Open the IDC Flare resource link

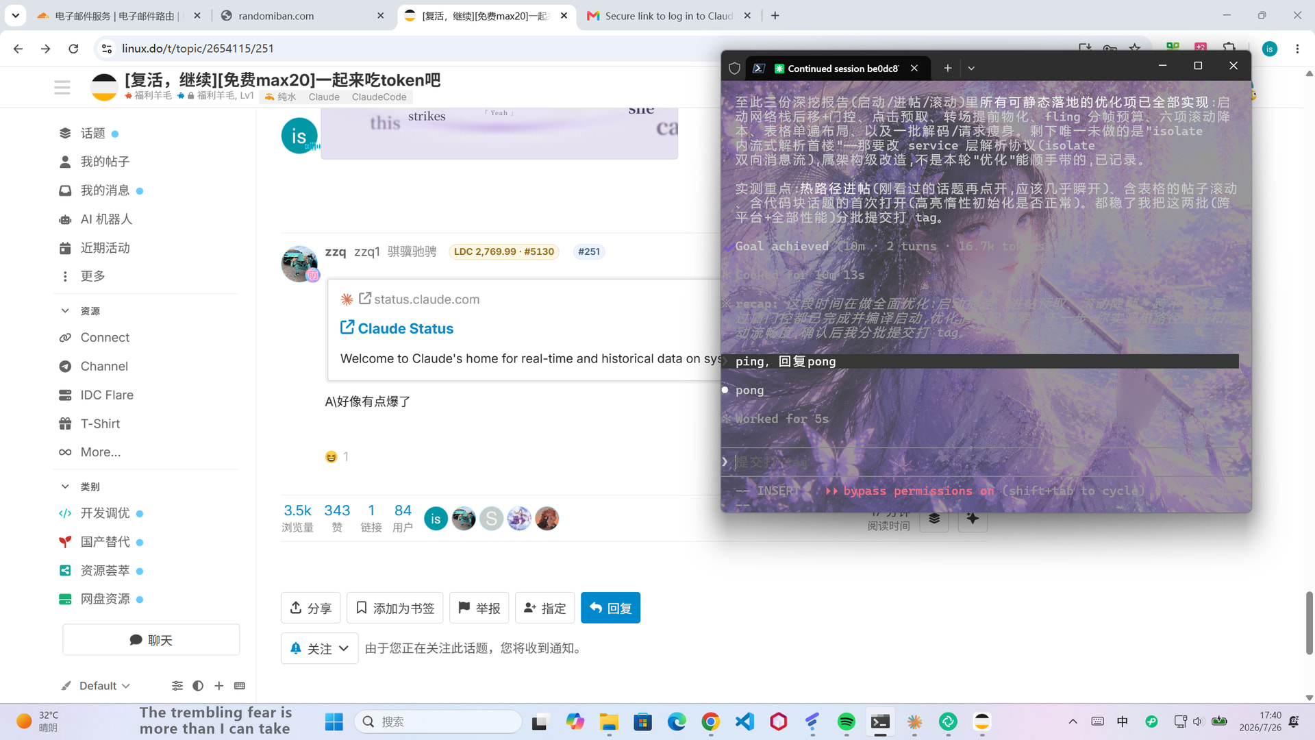coord(106,395)
